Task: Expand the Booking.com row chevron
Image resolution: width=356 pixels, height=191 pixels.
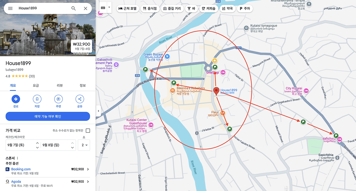Action: (x=88, y=169)
